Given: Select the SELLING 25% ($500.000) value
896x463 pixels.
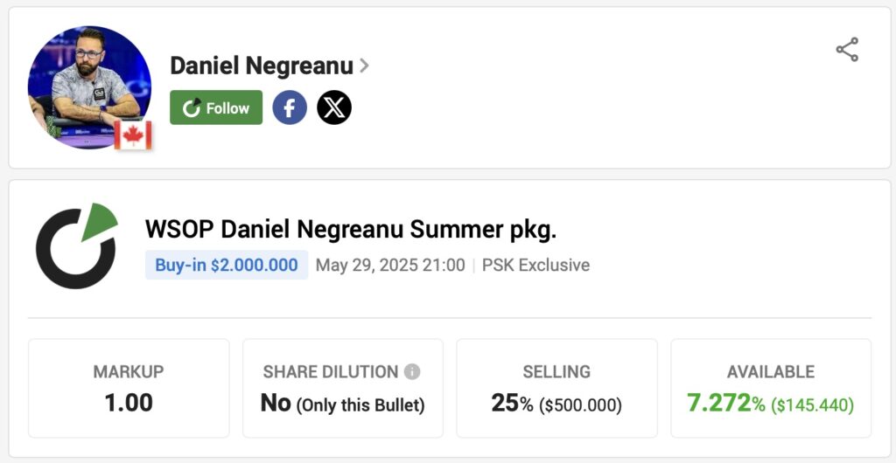Looking at the screenshot, I should tap(556, 404).
